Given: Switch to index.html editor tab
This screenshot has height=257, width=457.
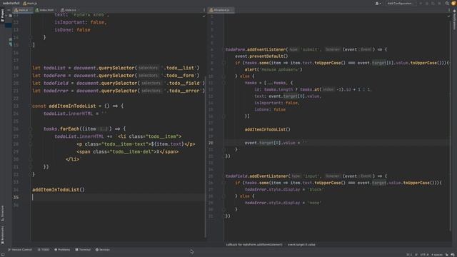Looking at the screenshot, I should (x=46, y=10).
